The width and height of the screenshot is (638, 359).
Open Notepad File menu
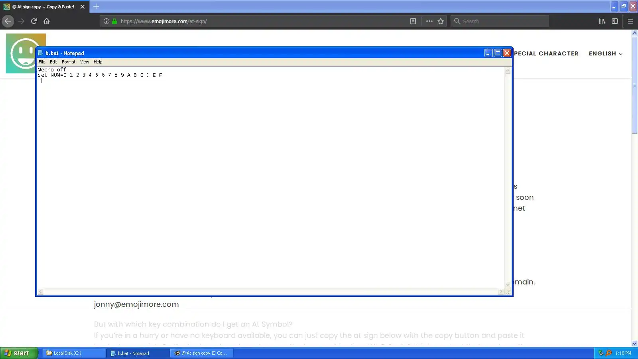click(42, 62)
